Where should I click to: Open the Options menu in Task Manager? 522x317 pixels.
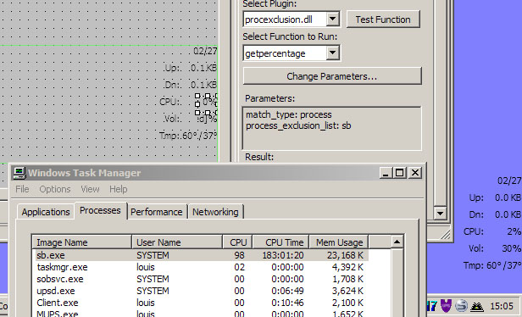(x=55, y=189)
